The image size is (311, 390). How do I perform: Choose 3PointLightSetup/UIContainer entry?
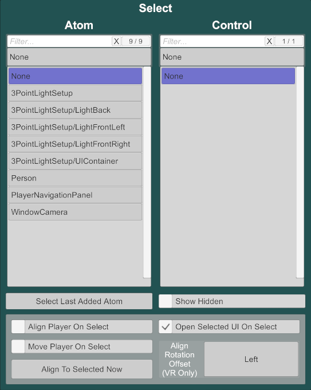coord(75,161)
